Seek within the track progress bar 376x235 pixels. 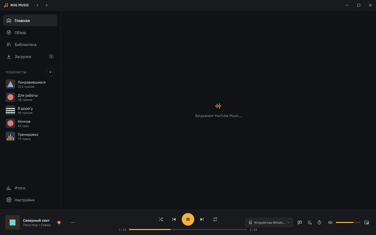(188, 230)
